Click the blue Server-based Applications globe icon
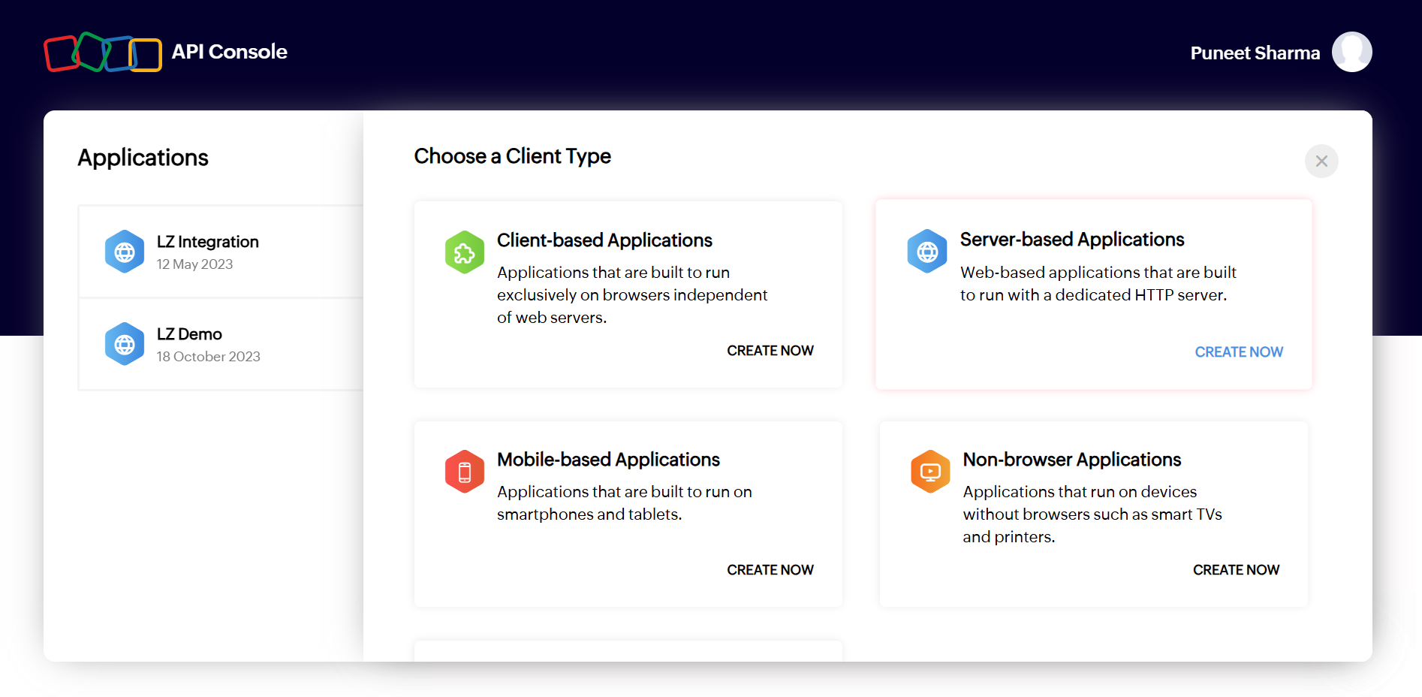The image size is (1422, 697). [927, 252]
